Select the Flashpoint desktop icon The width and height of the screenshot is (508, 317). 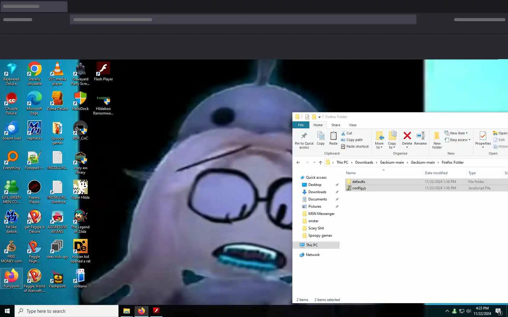click(x=57, y=279)
